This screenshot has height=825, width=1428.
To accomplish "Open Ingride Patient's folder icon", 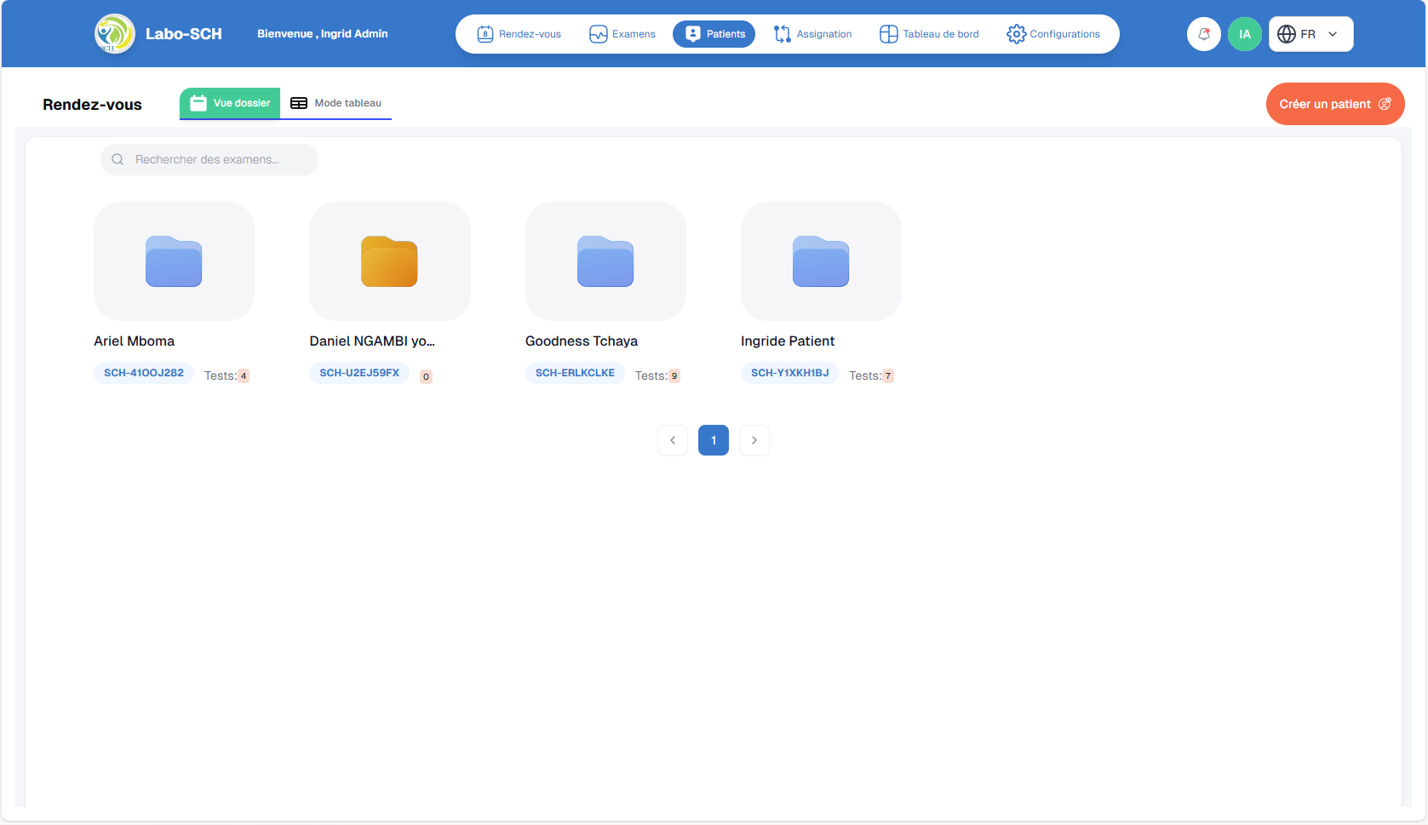I will pos(821,261).
